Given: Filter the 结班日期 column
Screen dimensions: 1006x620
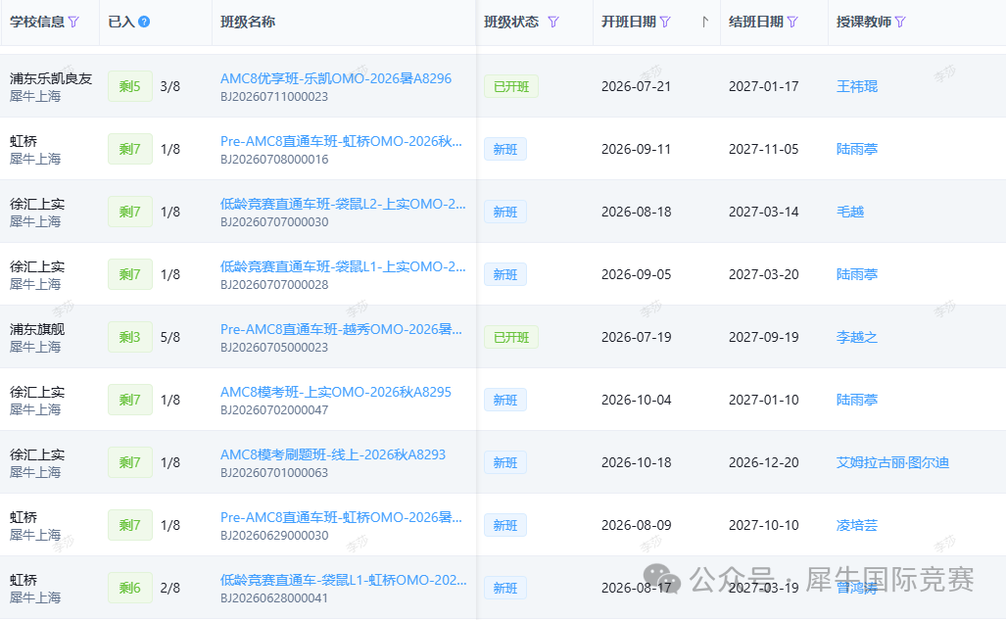Looking at the screenshot, I should tap(792, 22).
